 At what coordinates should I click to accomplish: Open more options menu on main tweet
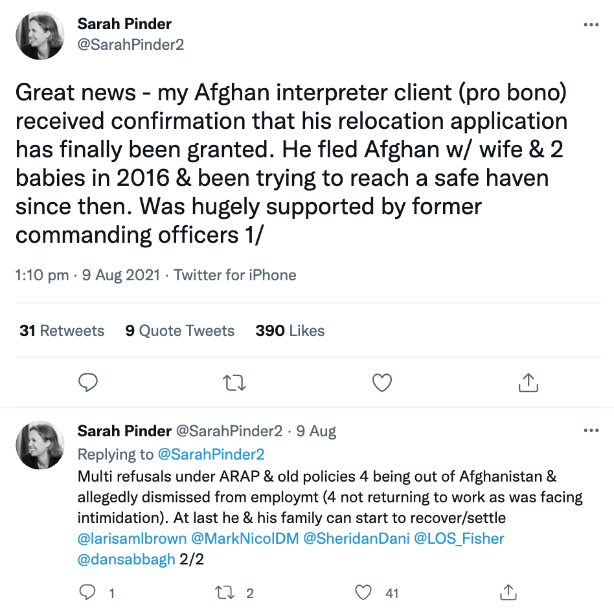tap(591, 25)
